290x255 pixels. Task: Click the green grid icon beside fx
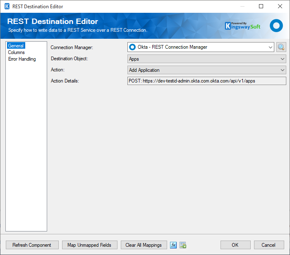point(183,245)
